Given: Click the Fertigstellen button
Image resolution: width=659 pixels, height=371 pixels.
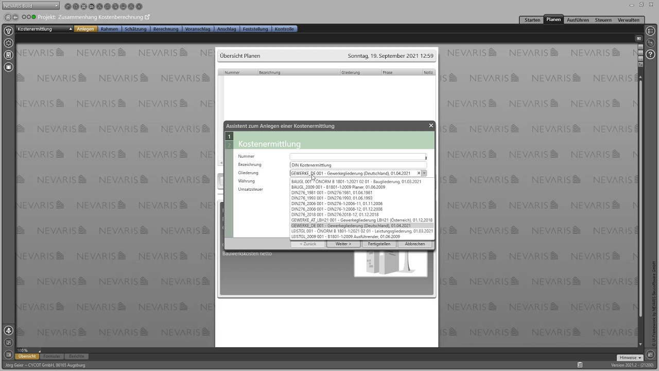Looking at the screenshot, I should tap(379, 244).
